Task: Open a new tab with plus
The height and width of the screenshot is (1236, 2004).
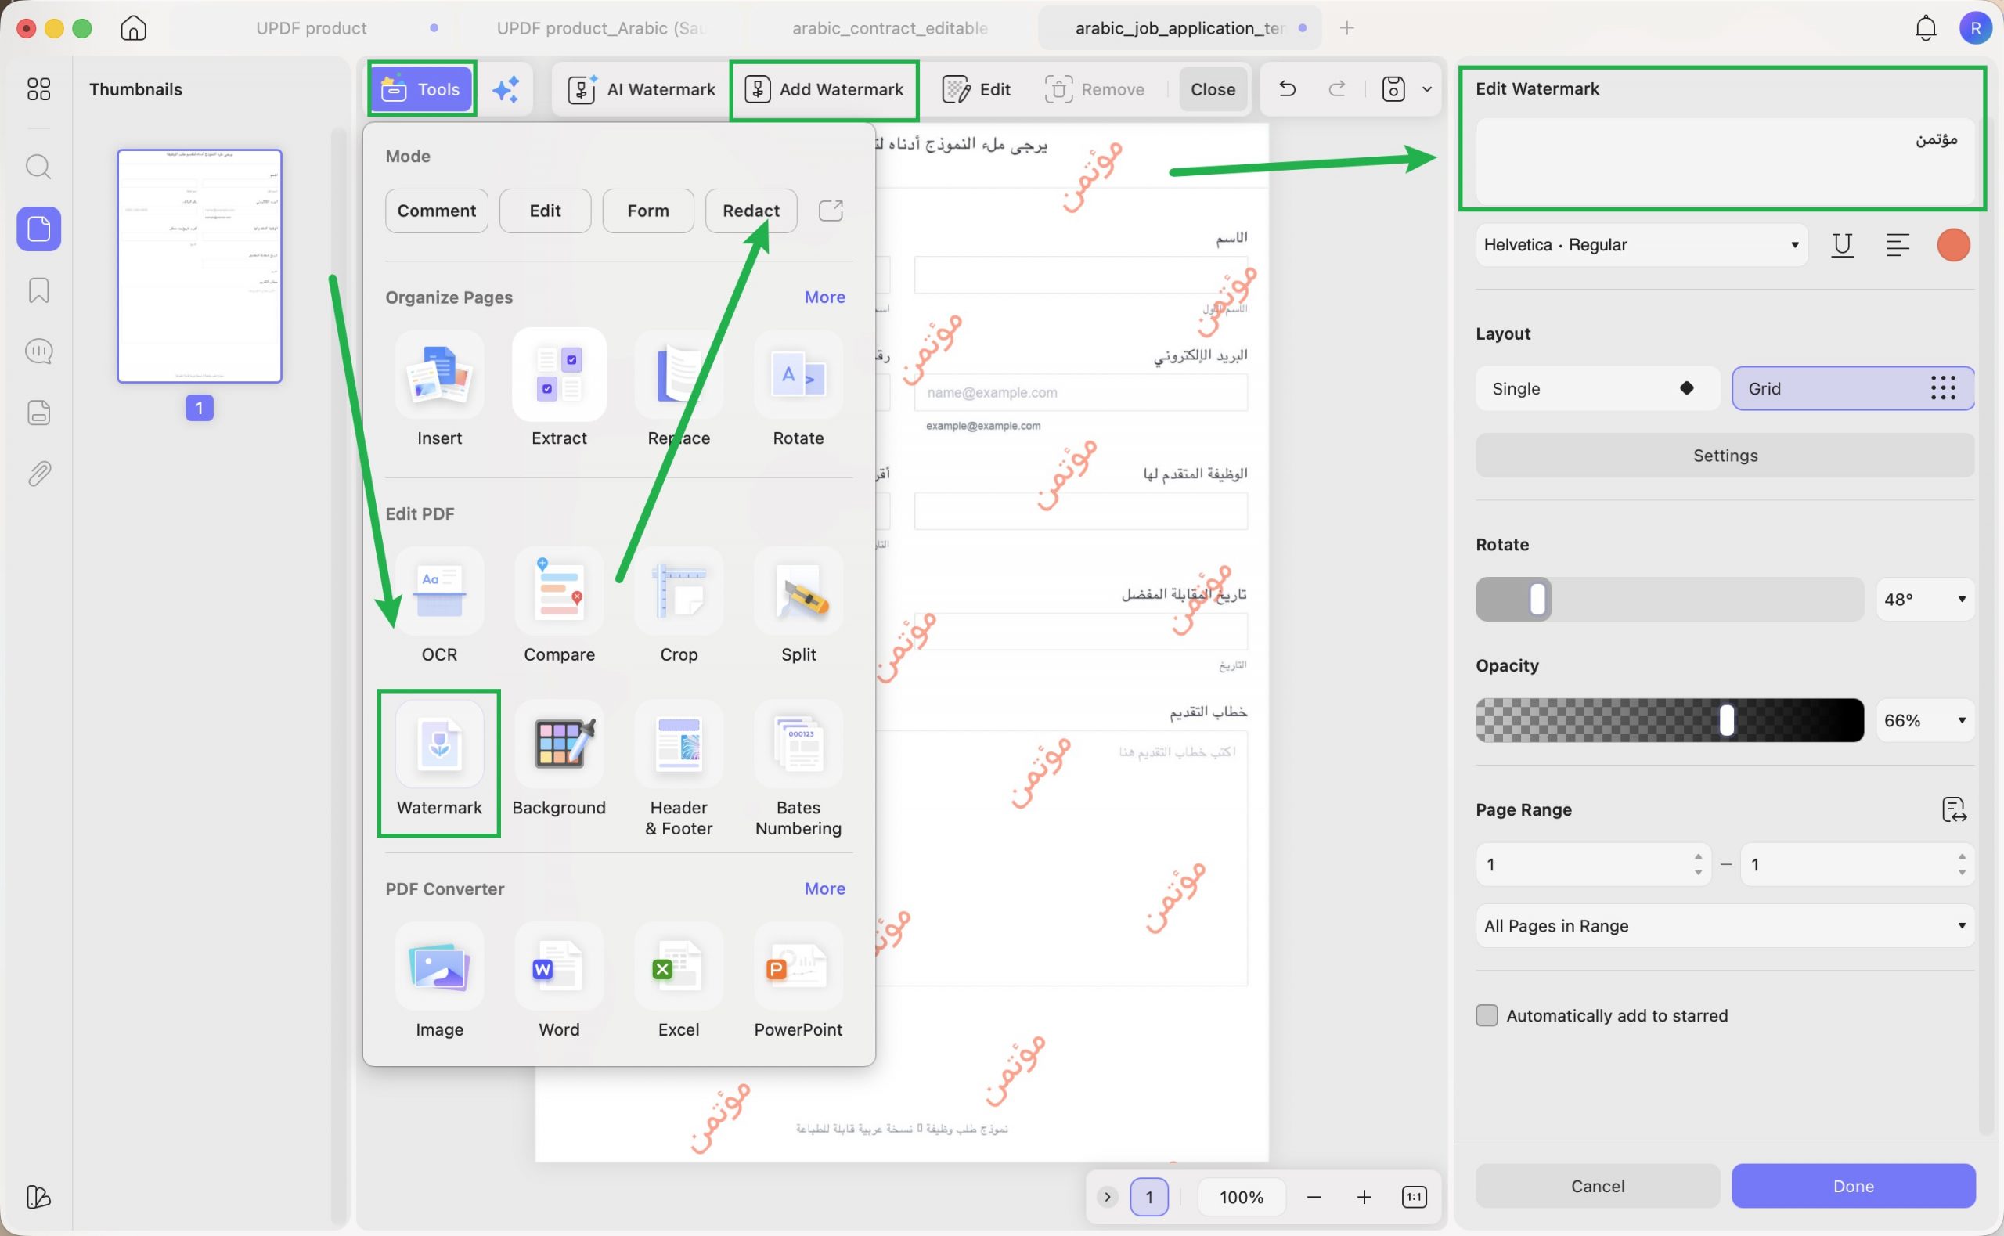Action: pyautogui.click(x=1347, y=28)
